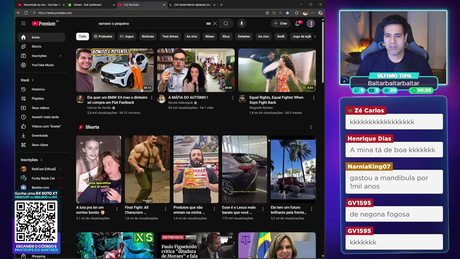
Task: Start voice search with the microphone icon
Action: 241,23
